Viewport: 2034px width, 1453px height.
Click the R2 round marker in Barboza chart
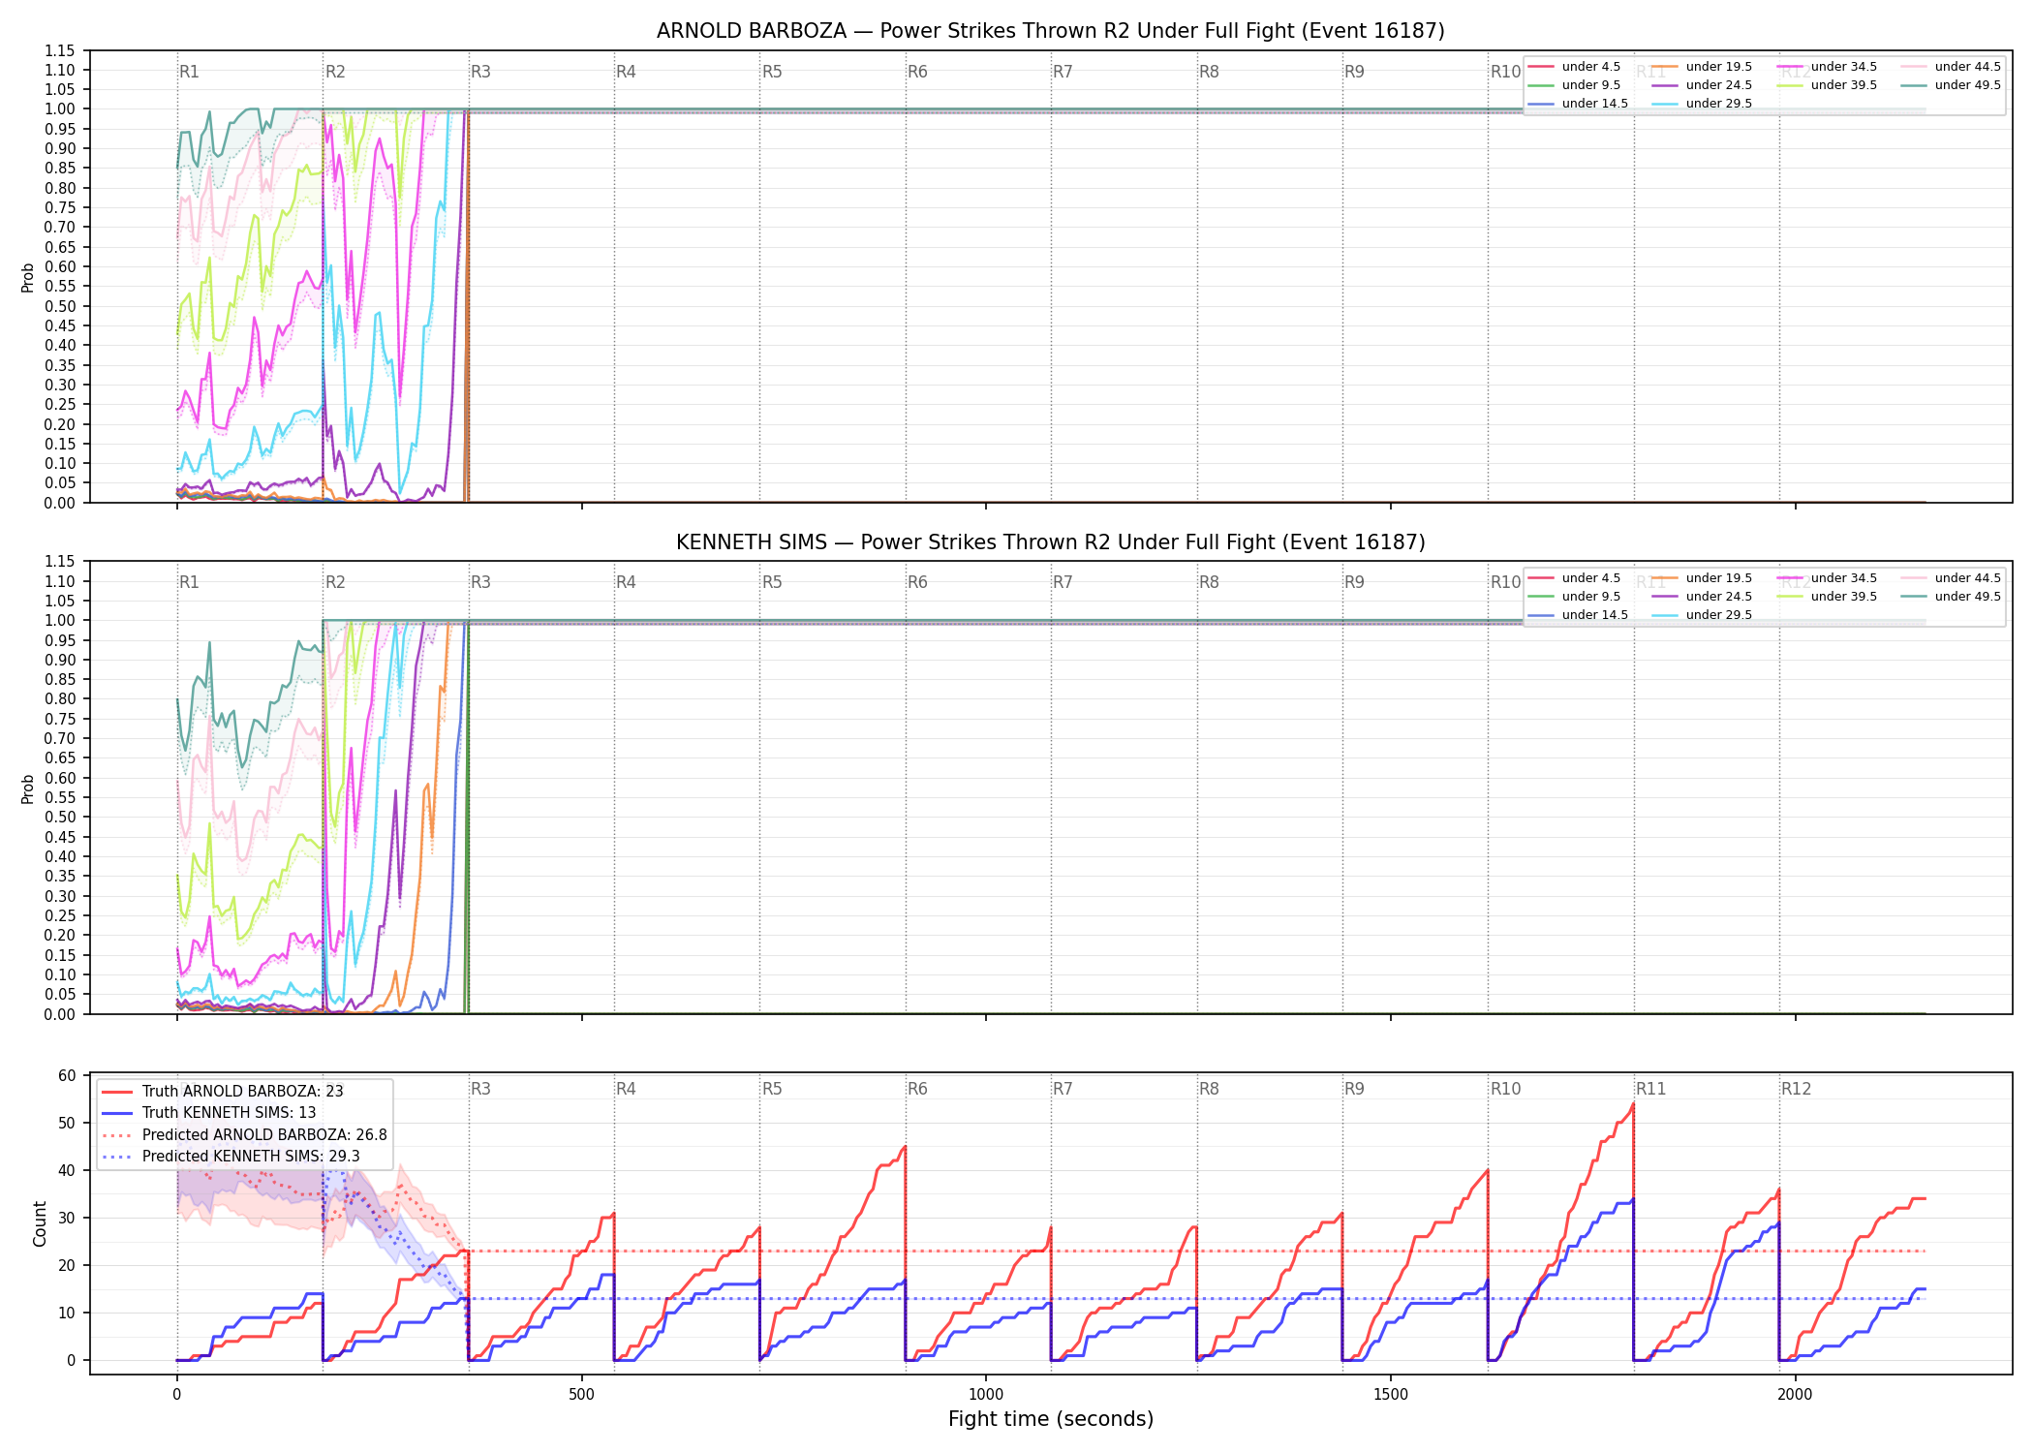pos(335,72)
